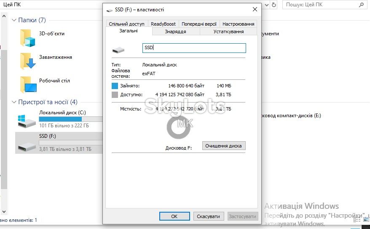Viewport: 370px width, 229px height.
Task: Click the drive name field containing SSD
Action: [x=194, y=48]
